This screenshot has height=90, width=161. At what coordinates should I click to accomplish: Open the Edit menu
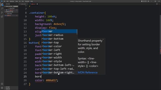coord(7,1)
